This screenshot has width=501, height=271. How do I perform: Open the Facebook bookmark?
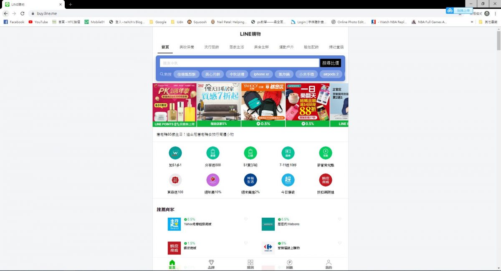click(x=14, y=22)
